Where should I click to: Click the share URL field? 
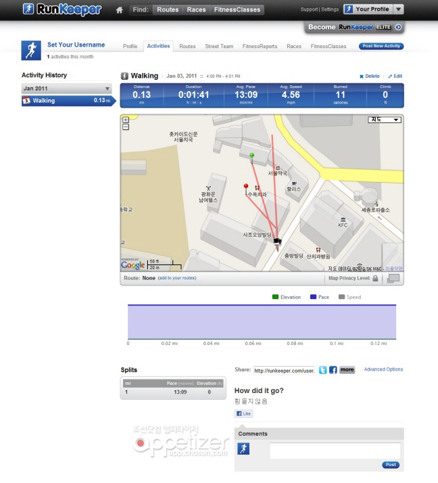(x=284, y=371)
